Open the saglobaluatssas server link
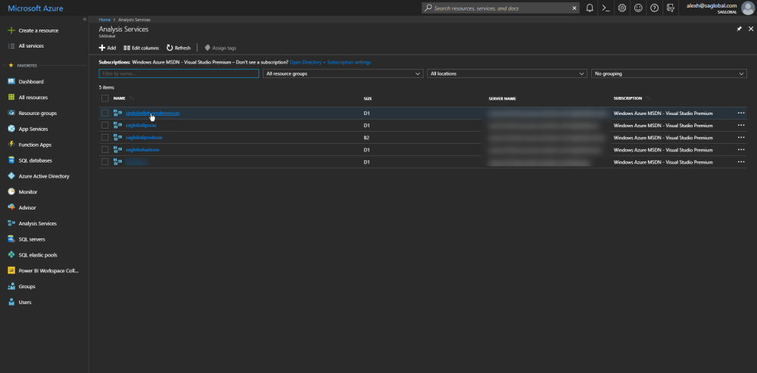This screenshot has height=373, width=757. [x=142, y=150]
